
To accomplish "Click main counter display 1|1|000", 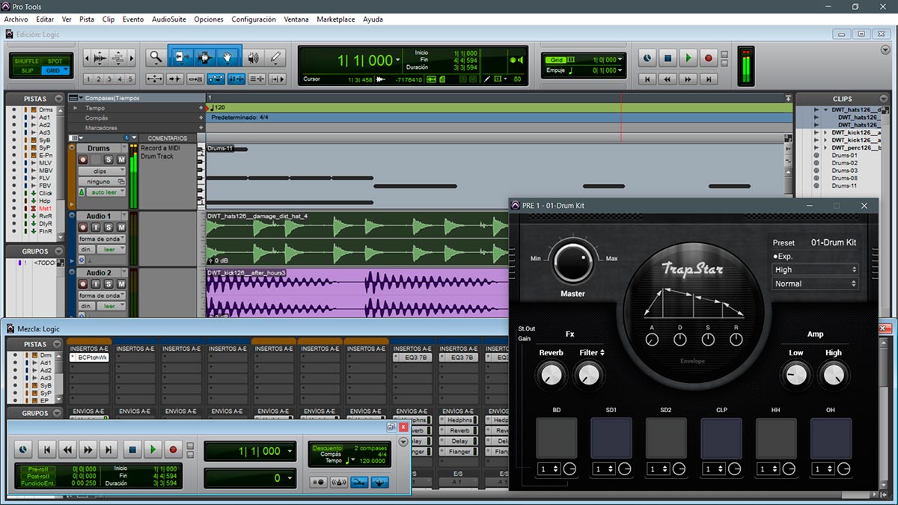I will [x=364, y=61].
